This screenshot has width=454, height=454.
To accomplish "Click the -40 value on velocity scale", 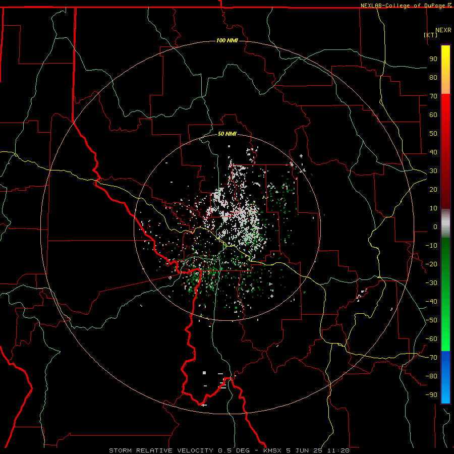I will (431, 302).
